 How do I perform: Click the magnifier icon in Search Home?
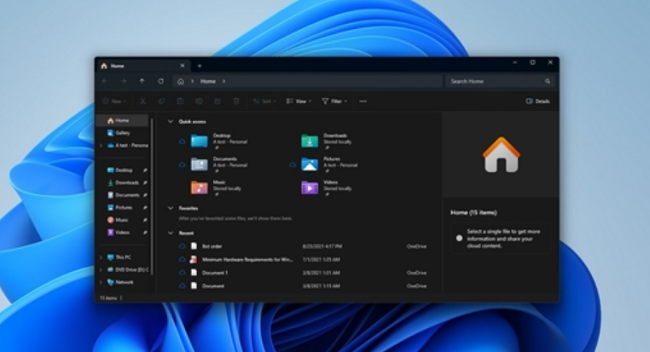pos(548,81)
